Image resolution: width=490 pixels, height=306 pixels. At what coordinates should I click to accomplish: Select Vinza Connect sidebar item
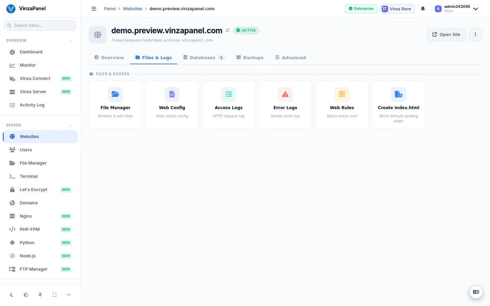pos(40,79)
